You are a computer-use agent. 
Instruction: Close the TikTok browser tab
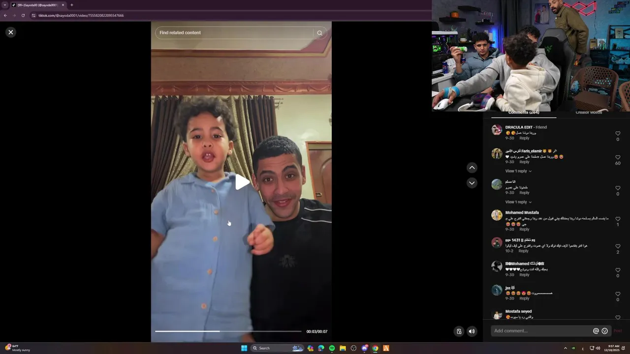[x=63, y=5]
